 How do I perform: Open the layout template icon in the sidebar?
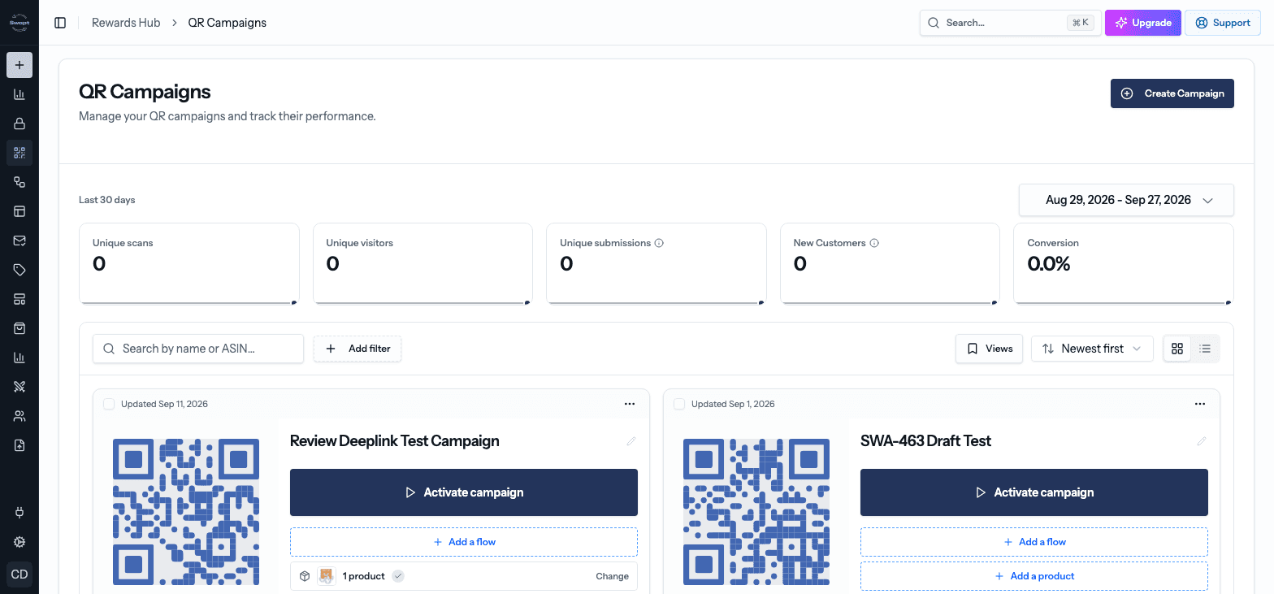(19, 211)
